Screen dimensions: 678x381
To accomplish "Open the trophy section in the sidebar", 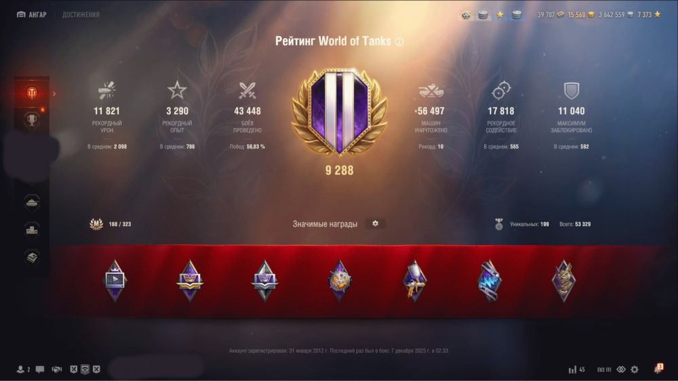I will [32, 120].
